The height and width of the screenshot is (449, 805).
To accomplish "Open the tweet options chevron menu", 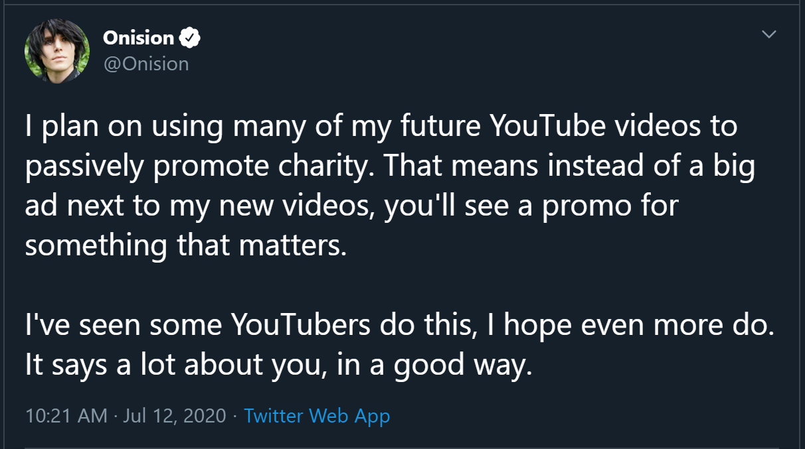I will pos(768,34).
